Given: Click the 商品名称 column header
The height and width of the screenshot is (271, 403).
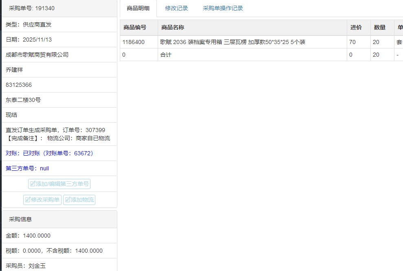Looking at the screenshot, I should click(172, 27).
